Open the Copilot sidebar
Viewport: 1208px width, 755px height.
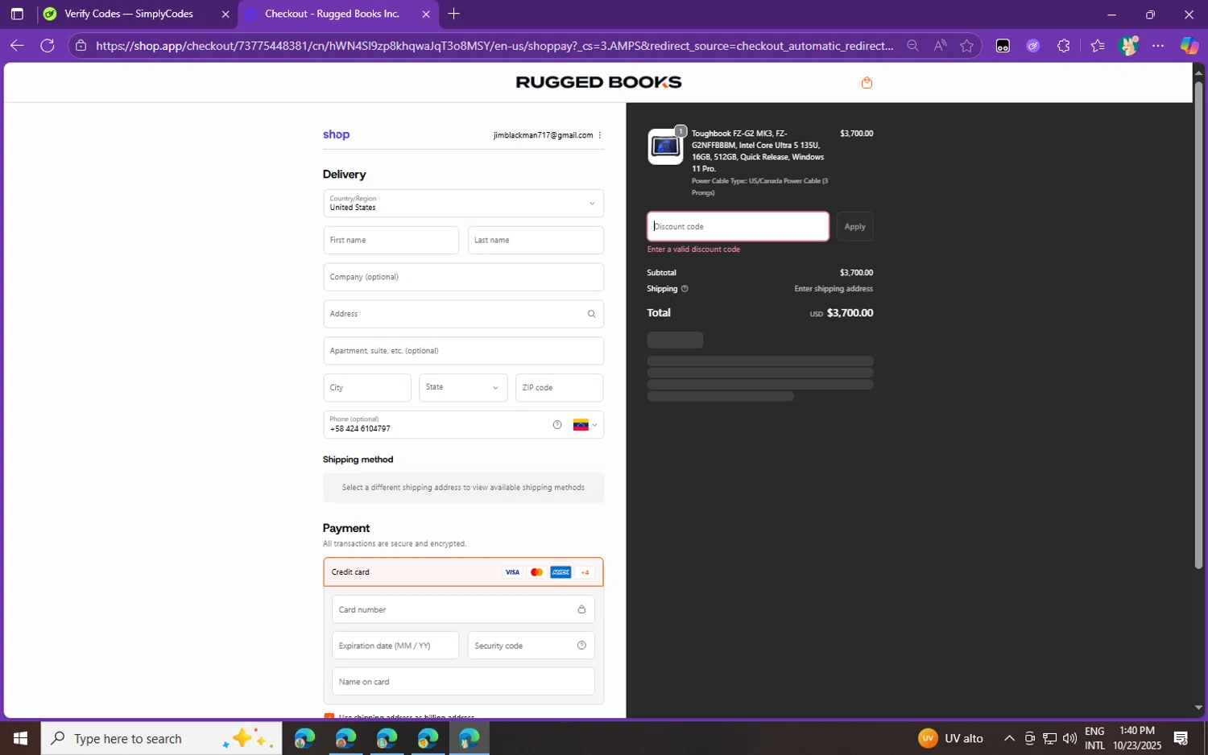[x=1189, y=46]
